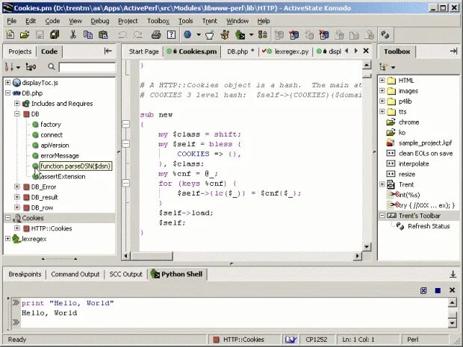Cut selection with the scissors icon

[x=73, y=35]
